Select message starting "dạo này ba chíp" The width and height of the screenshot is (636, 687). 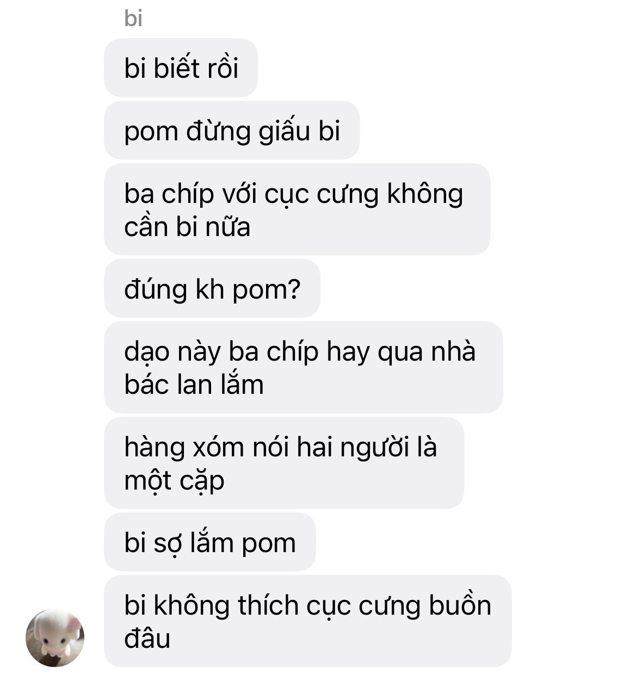click(x=303, y=367)
